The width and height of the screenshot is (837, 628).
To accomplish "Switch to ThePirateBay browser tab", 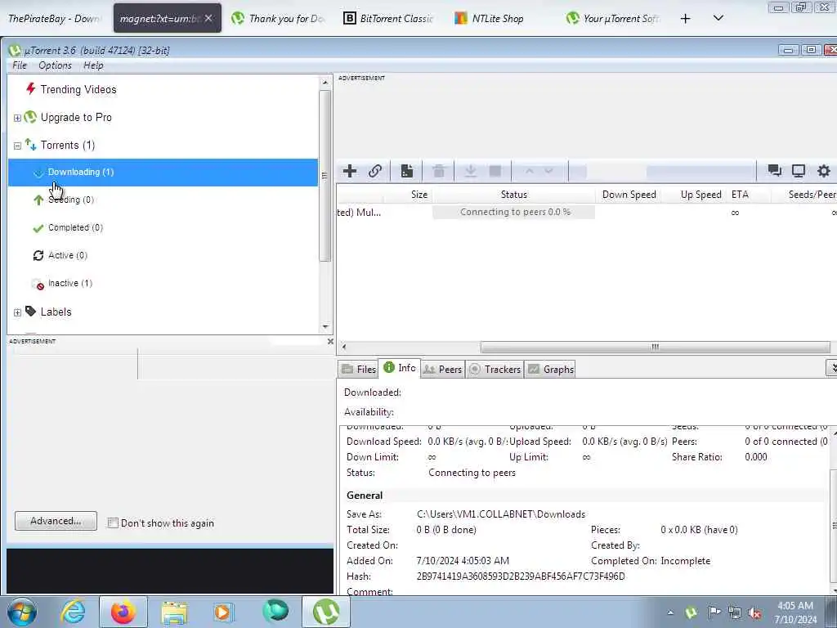I will pyautogui.click(x=54, y=18).
